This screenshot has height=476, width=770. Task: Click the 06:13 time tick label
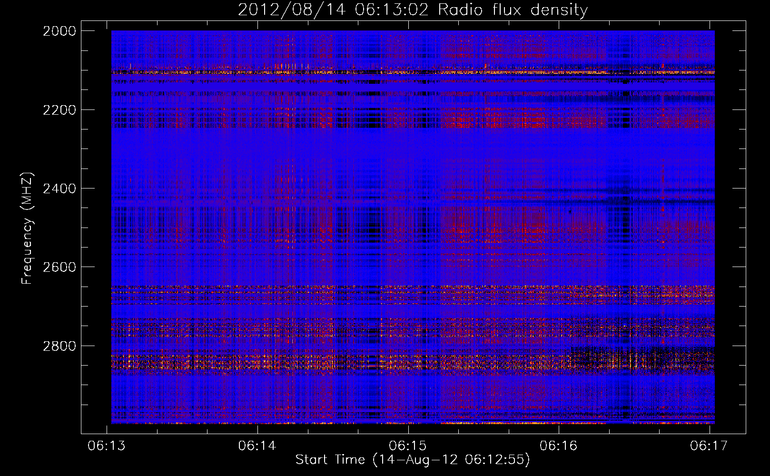(x=107, y=446)
